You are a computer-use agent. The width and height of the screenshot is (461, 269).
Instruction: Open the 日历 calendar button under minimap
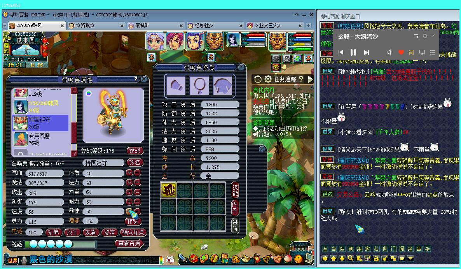(36, 65)
